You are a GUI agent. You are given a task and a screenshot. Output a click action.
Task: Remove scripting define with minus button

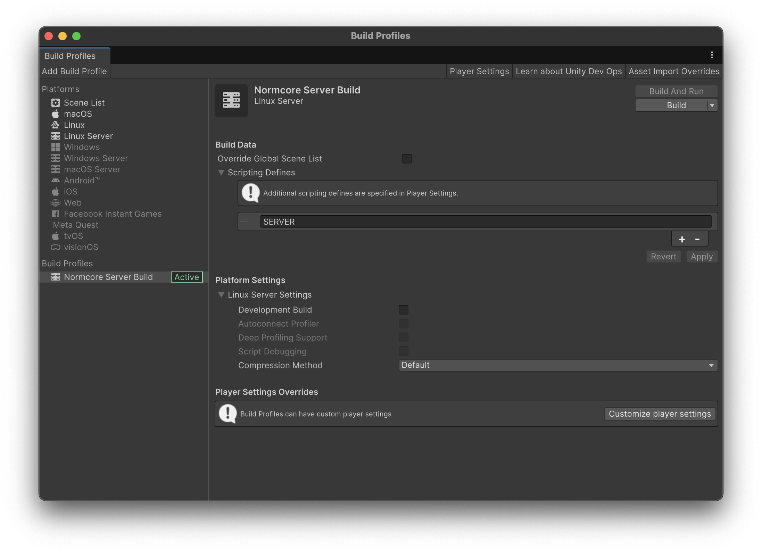[697, 239]
